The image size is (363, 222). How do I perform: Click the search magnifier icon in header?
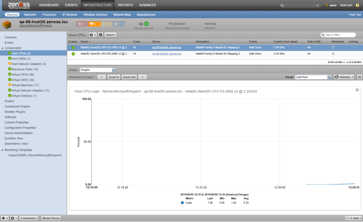pyautogui.click(x=282, y=5)
